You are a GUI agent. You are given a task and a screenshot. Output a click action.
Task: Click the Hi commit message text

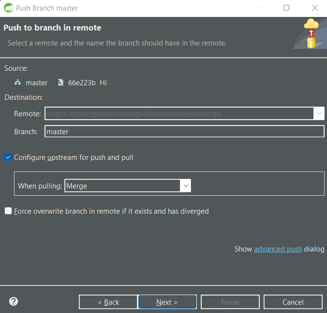(x=103, y=83)
